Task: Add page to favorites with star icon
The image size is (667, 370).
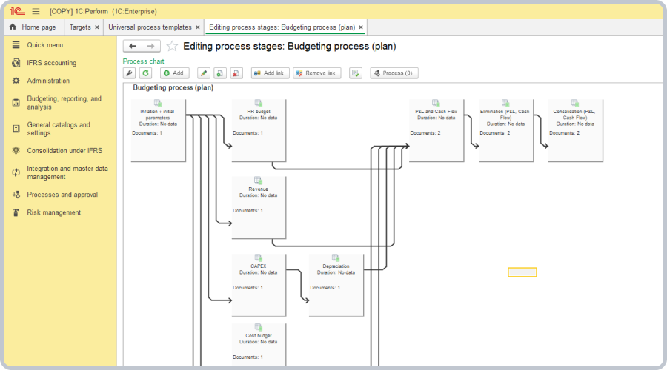Action: [x=172, y=46]
